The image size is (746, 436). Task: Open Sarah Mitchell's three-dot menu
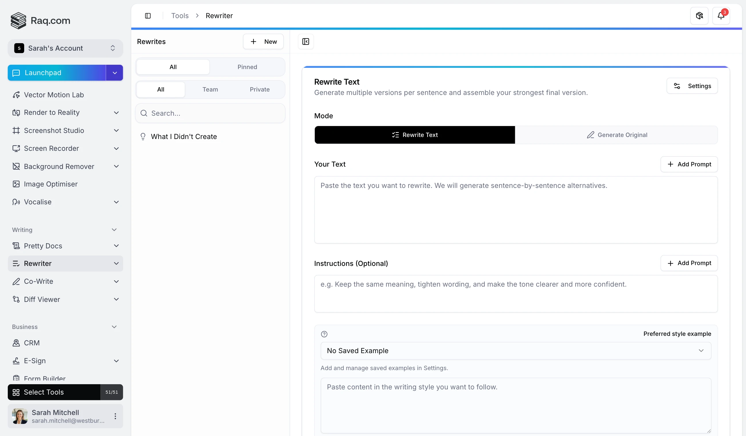click(x=115, y=416)
